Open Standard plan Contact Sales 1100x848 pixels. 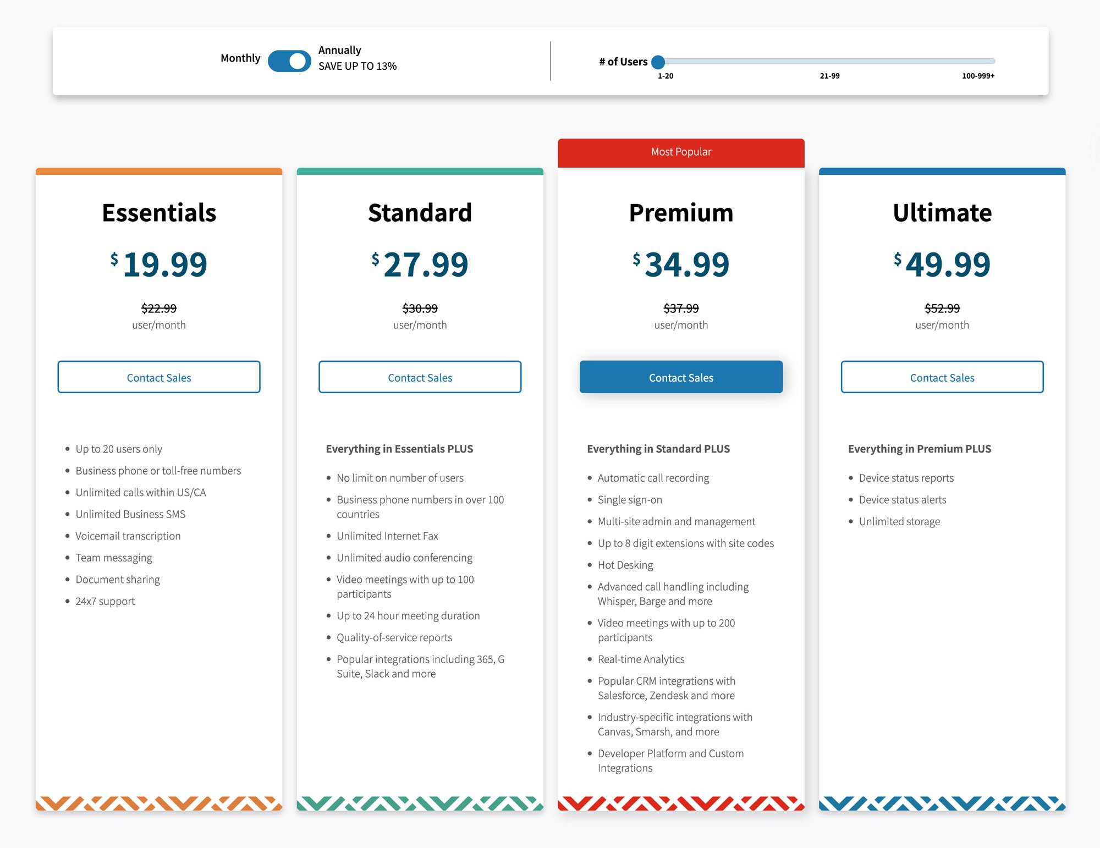[420, 377]
